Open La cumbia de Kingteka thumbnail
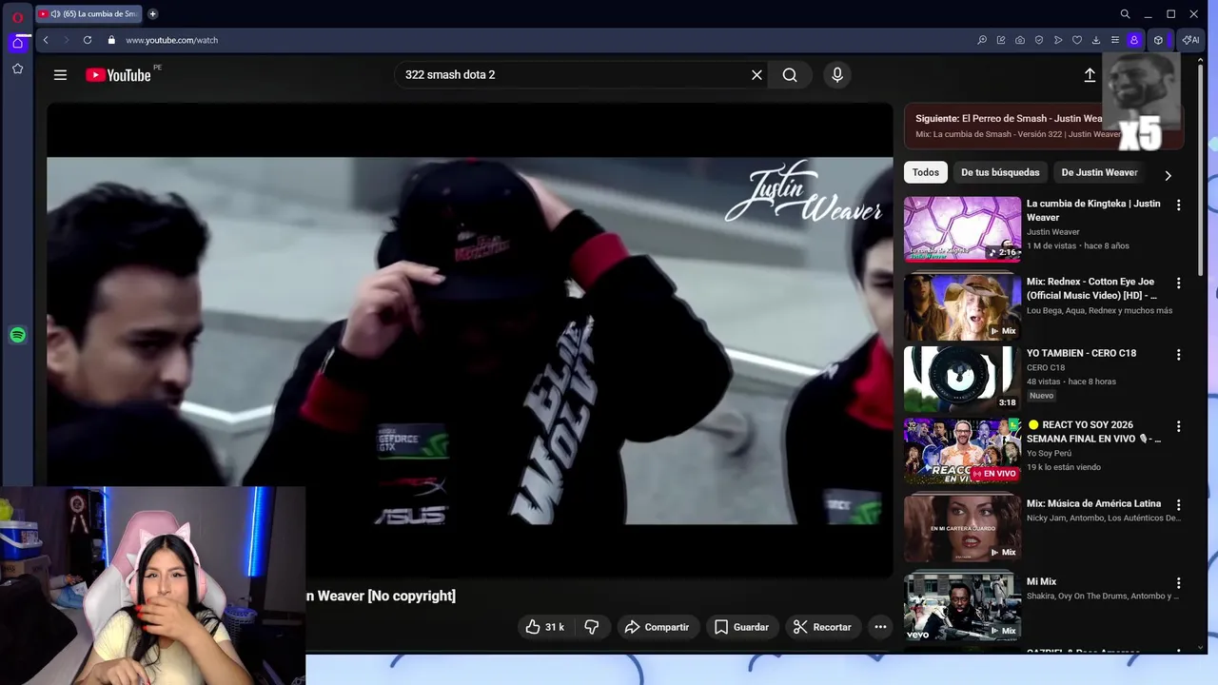1218x685 pixels. [962, 228]
